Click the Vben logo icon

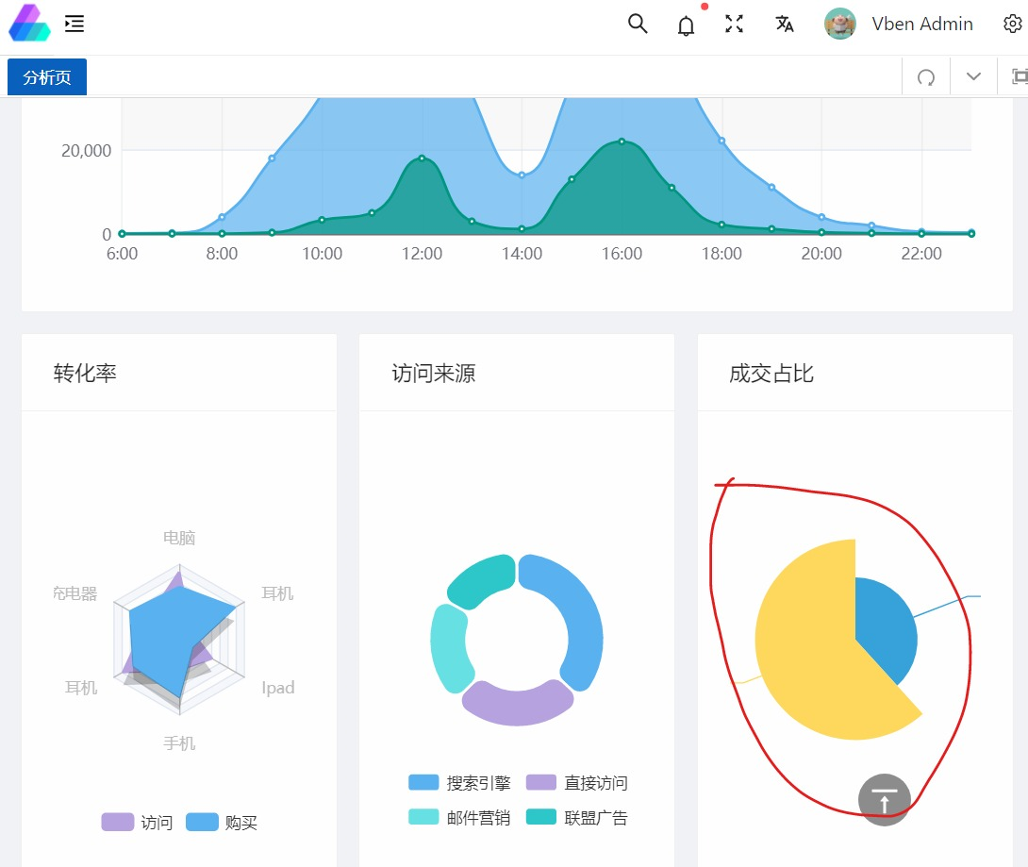pyautogui.click(x=29, y=23)
